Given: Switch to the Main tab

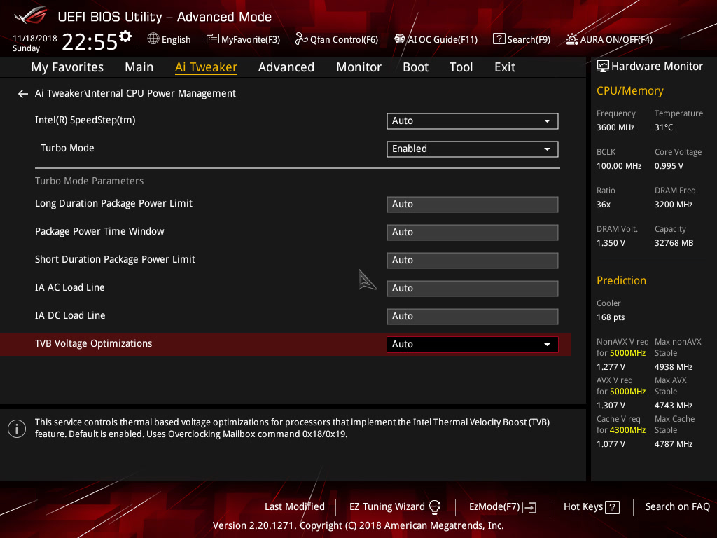Looking at the screenshot, I should [139, 67].
